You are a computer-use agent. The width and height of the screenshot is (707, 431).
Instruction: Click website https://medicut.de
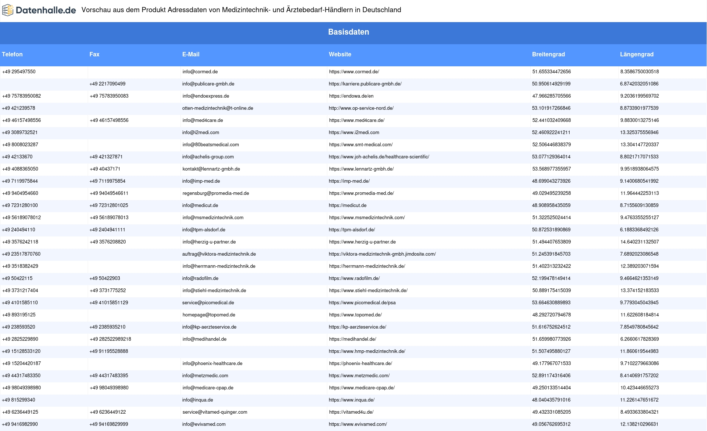(x=348, y=206)
